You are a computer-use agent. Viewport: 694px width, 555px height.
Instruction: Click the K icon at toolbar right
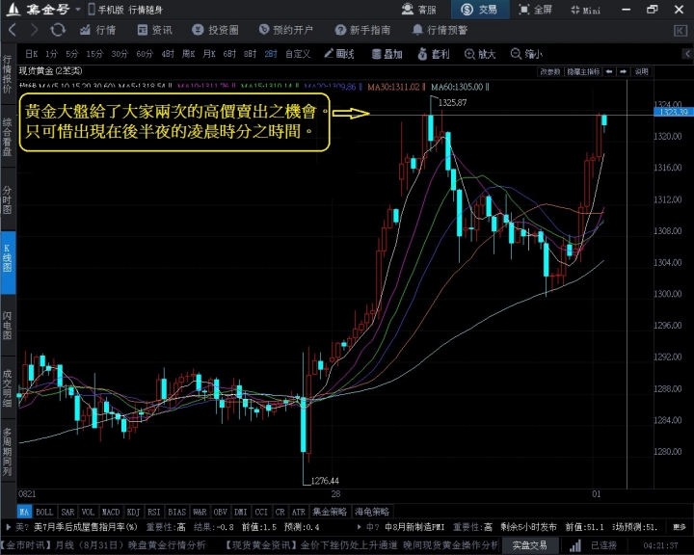tap(680, 31)
